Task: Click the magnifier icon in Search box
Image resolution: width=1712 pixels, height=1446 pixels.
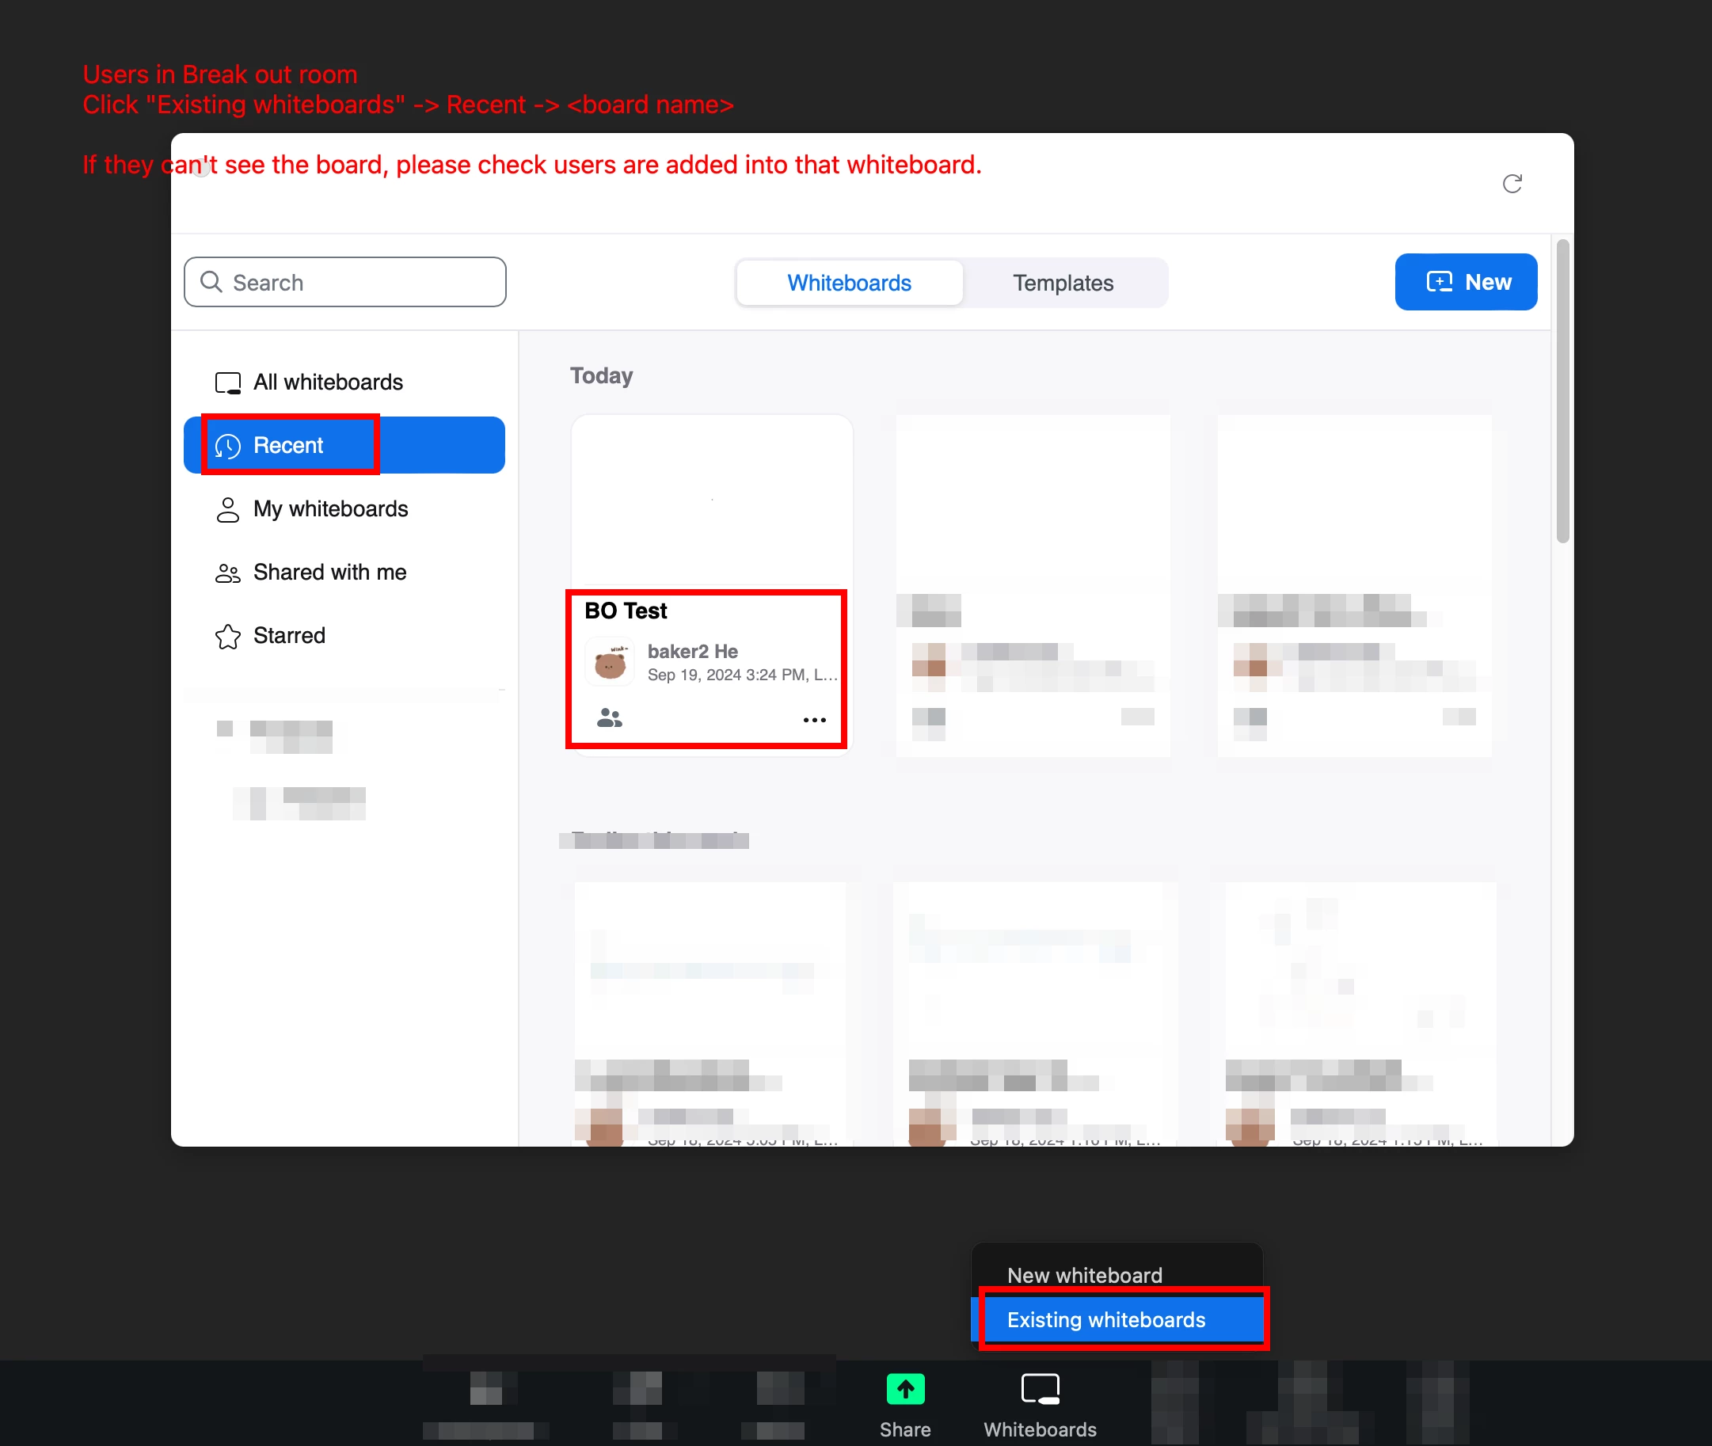Action: coord(211,282)
